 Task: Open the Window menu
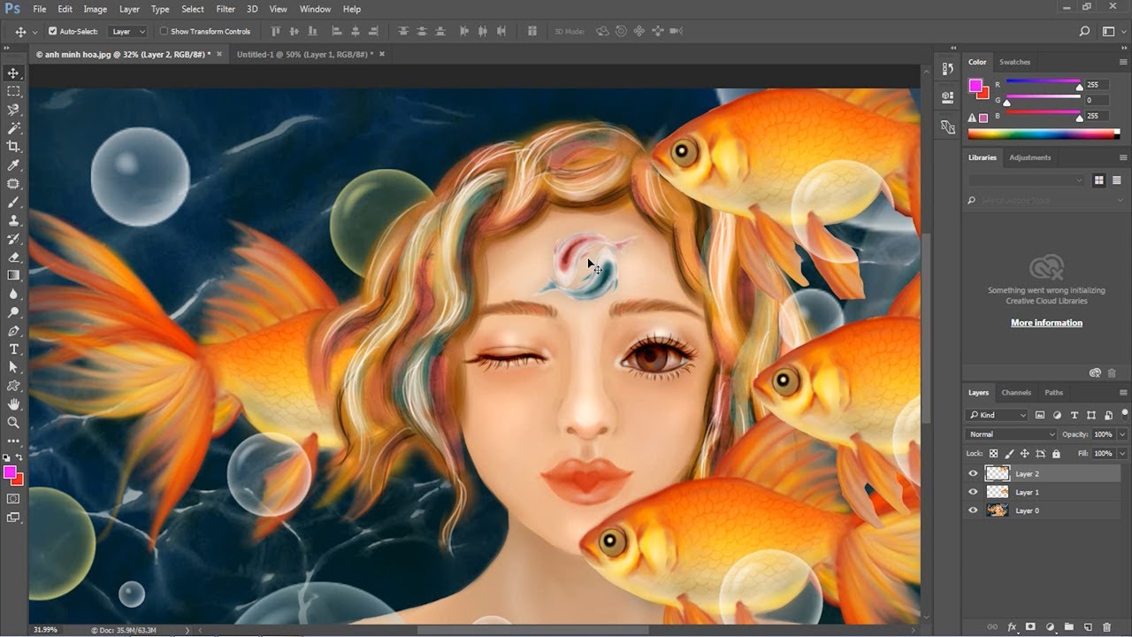[x=315, y=9]
